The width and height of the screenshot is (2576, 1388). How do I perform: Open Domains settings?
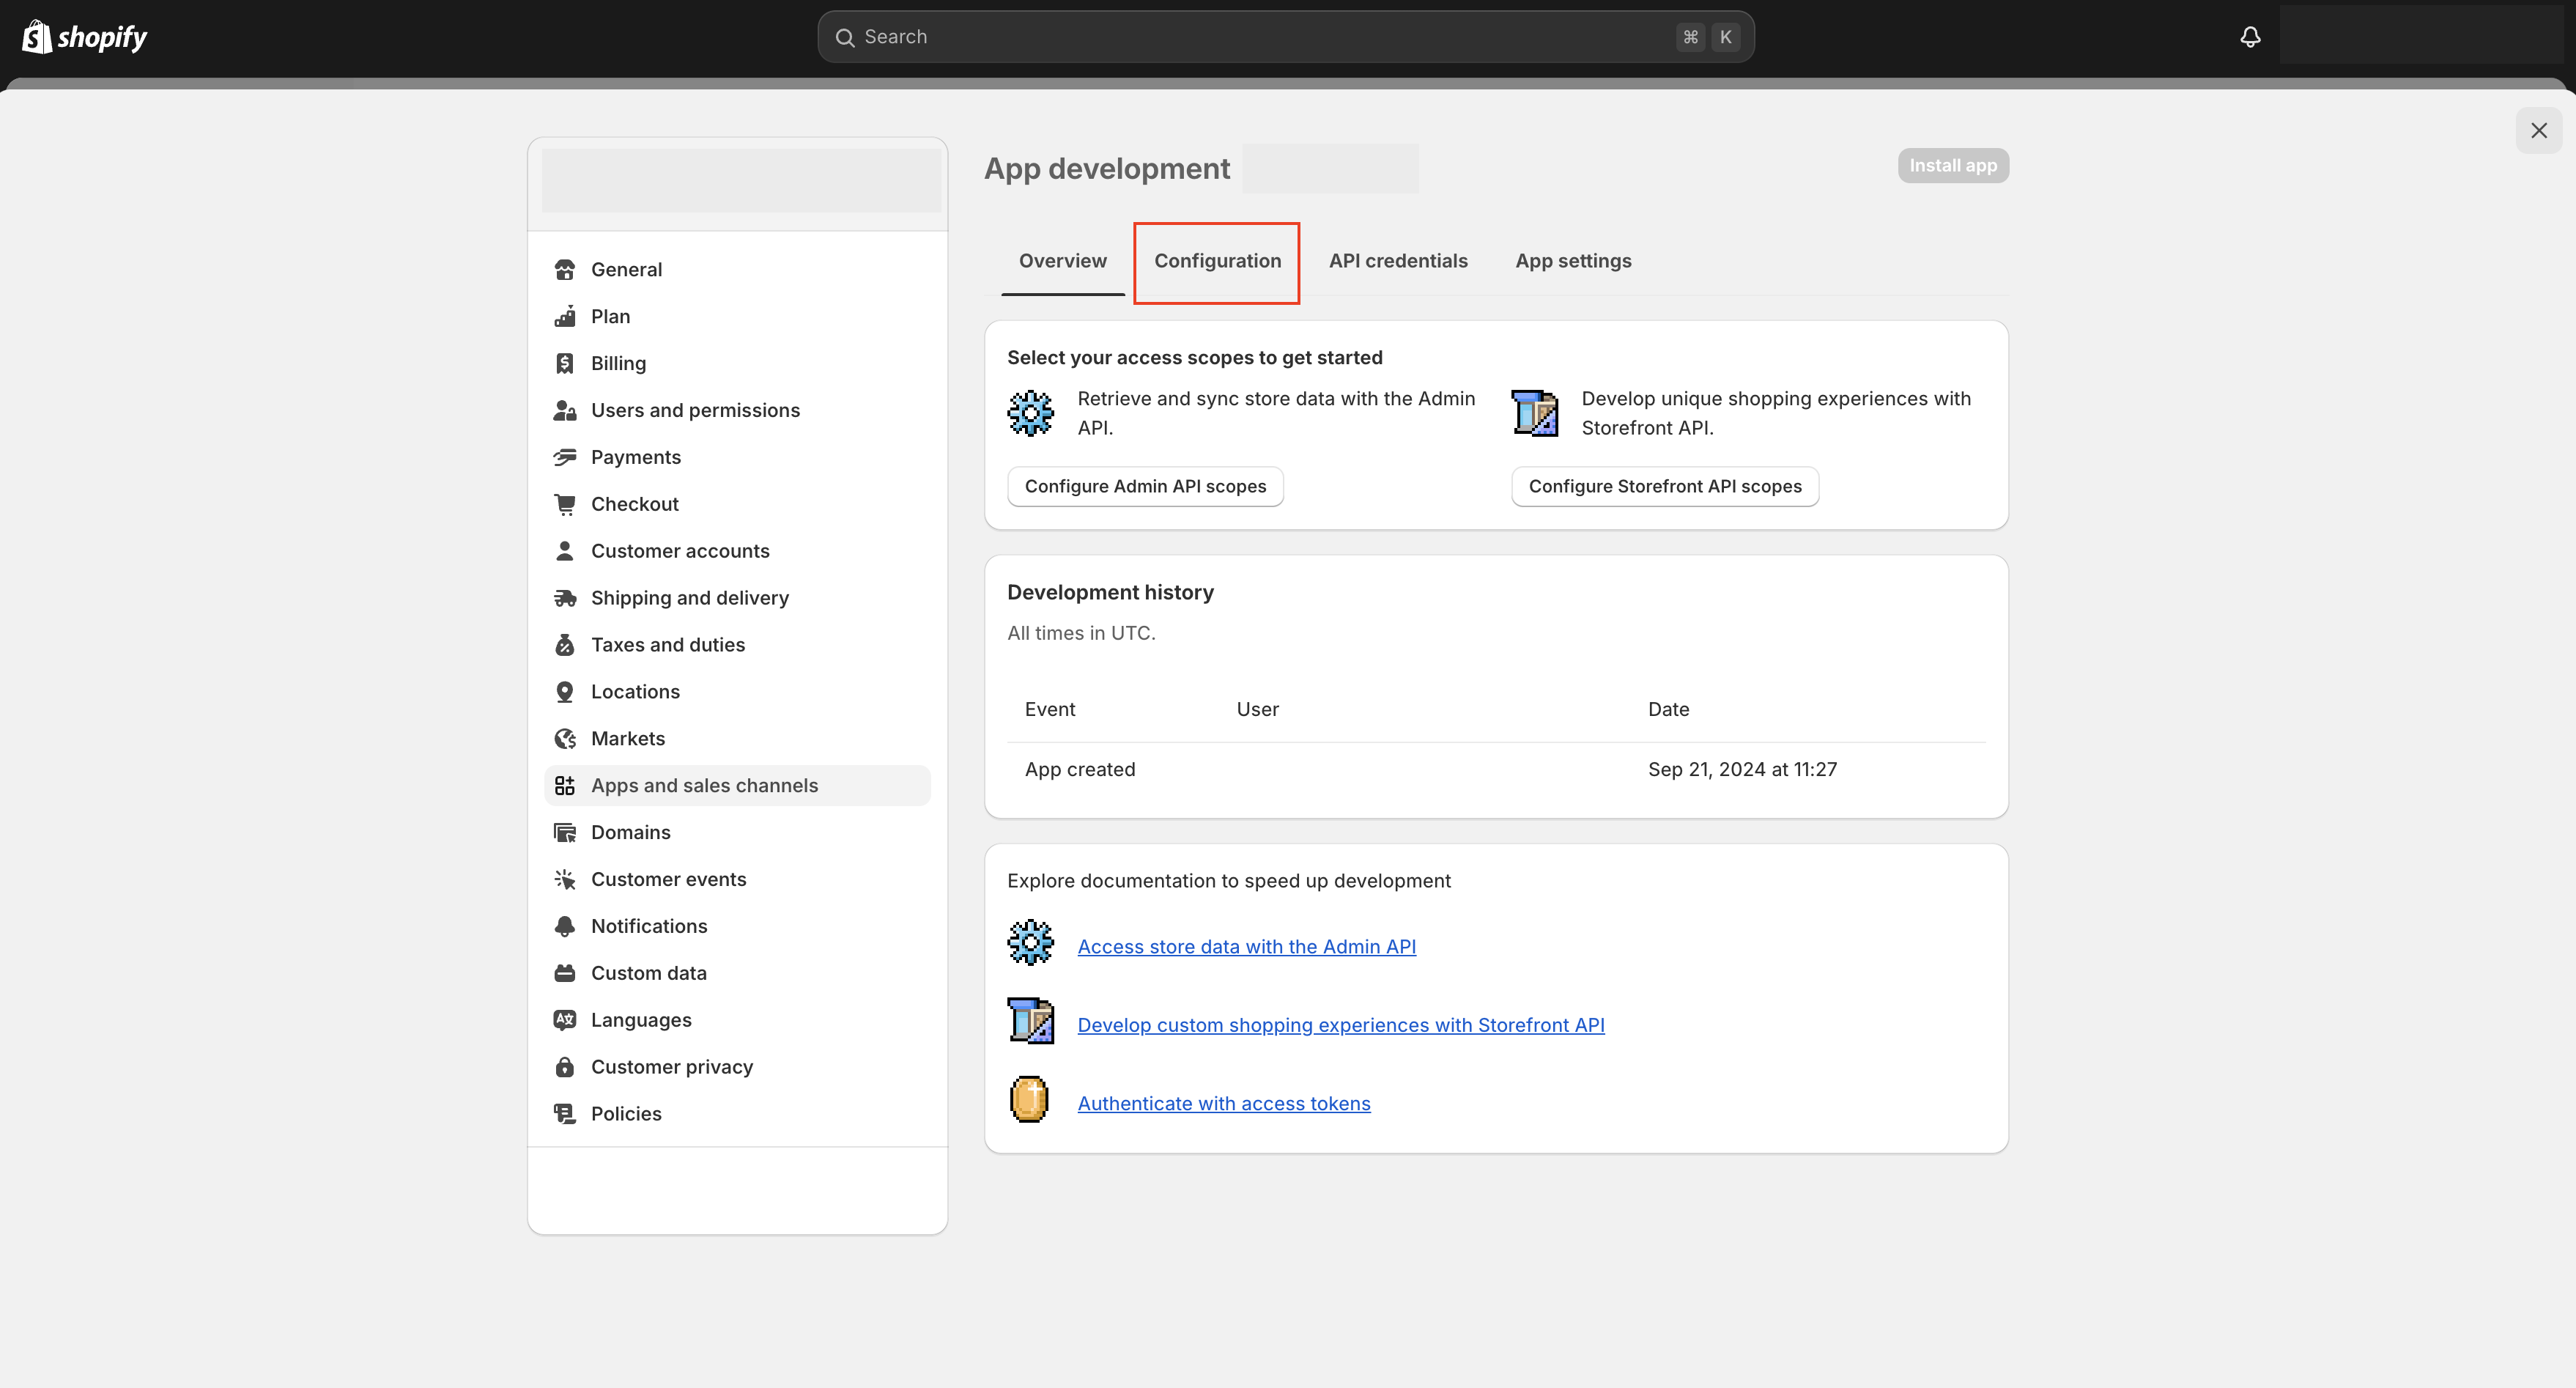point(737,833)
